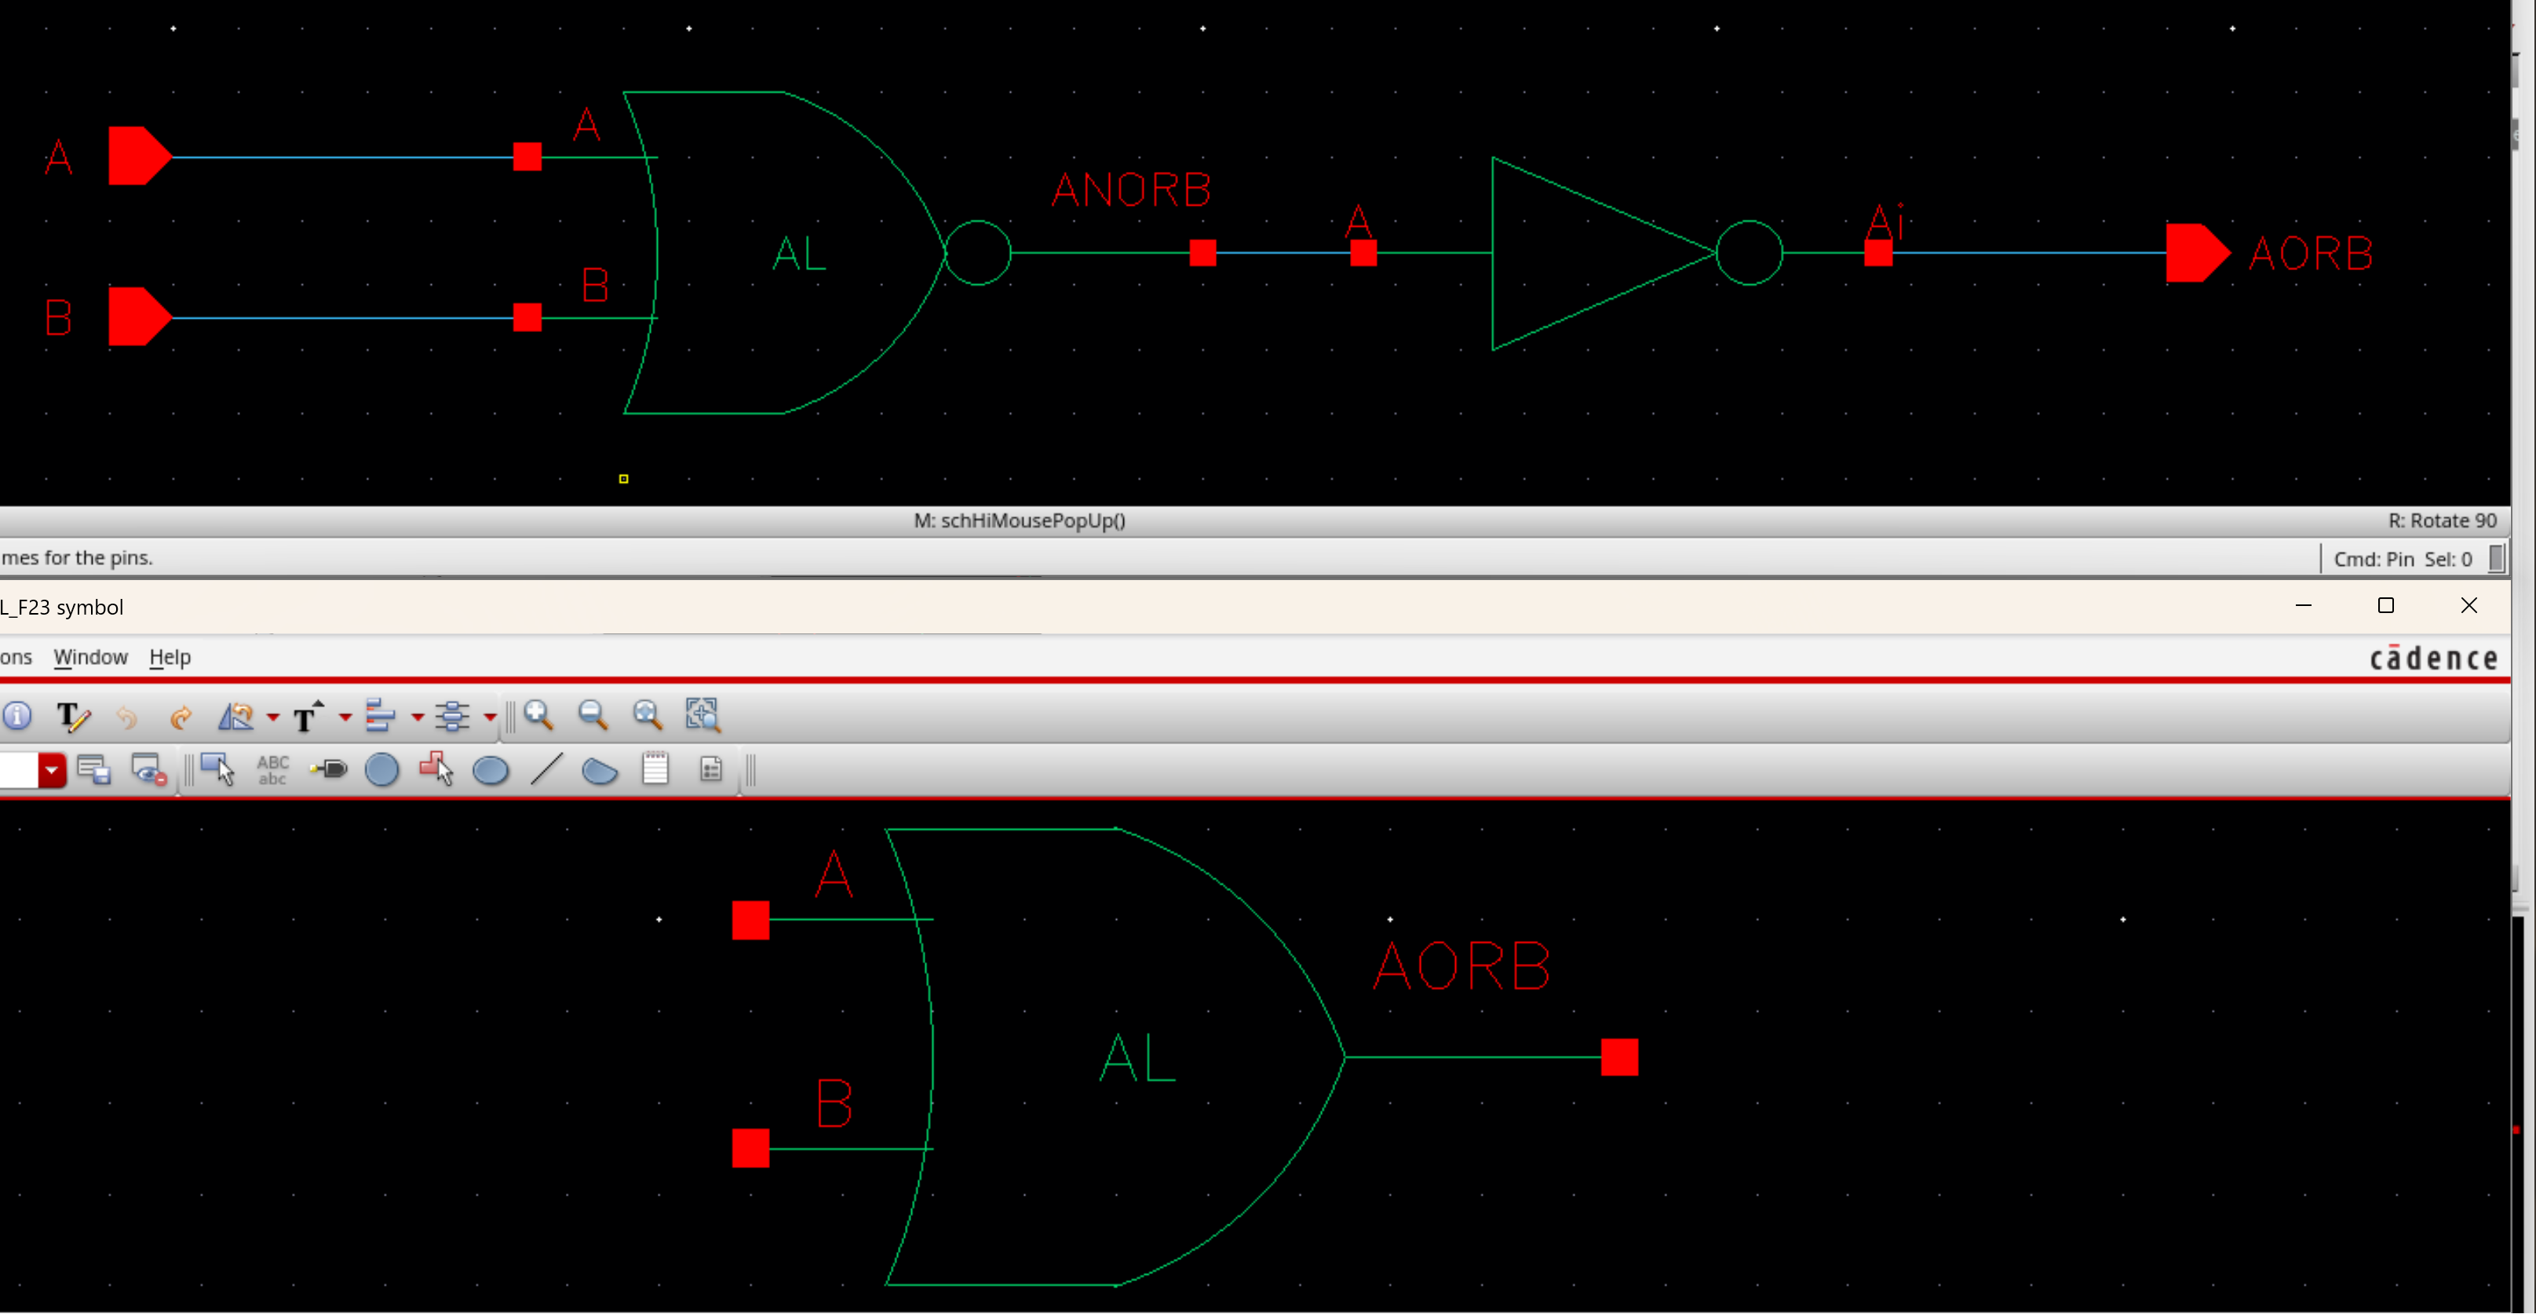Click the Zoom Out magnifier icon
2536x1314 pixels.
593,716
